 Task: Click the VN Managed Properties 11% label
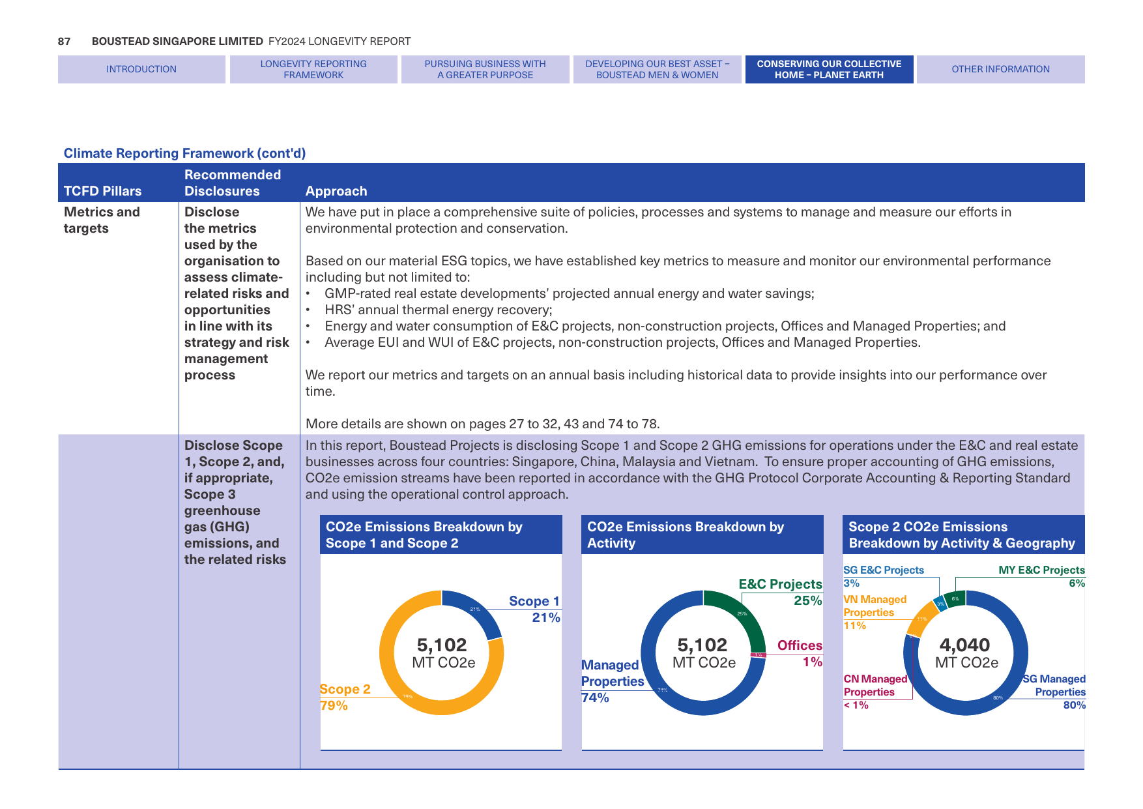[x=875, y=612]
